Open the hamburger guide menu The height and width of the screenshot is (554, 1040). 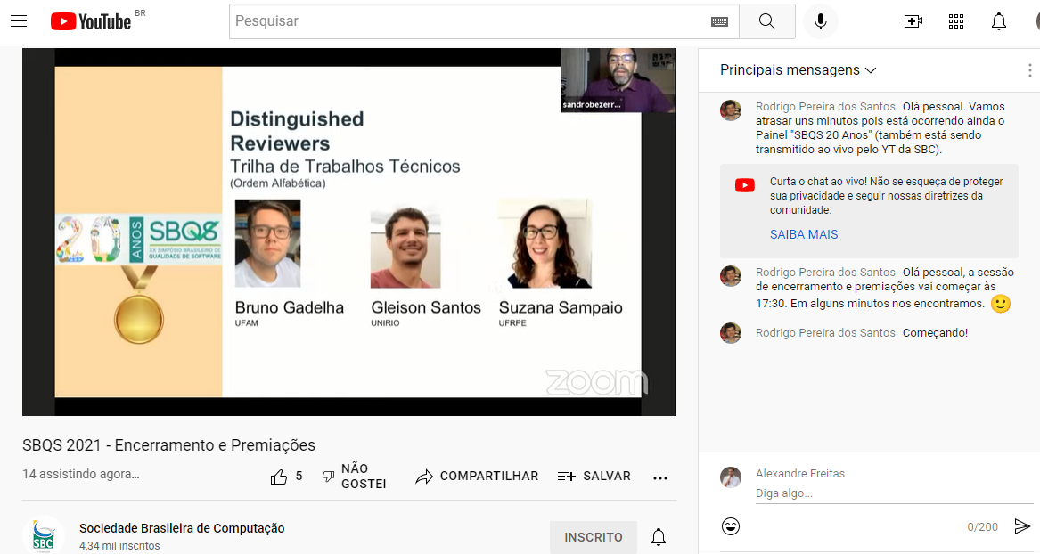point(19,21)
